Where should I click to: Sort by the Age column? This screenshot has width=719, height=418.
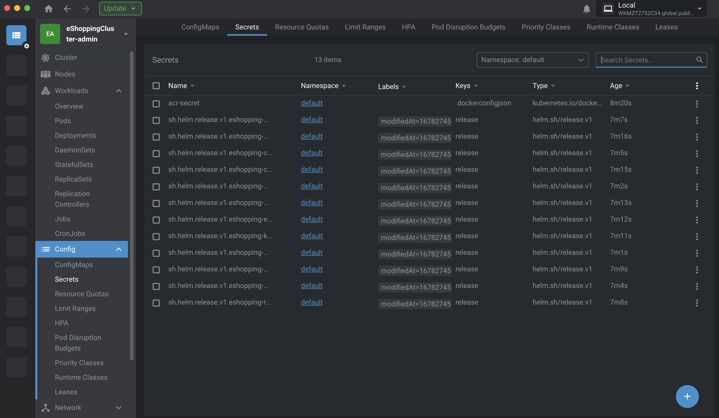pos(619,86)
